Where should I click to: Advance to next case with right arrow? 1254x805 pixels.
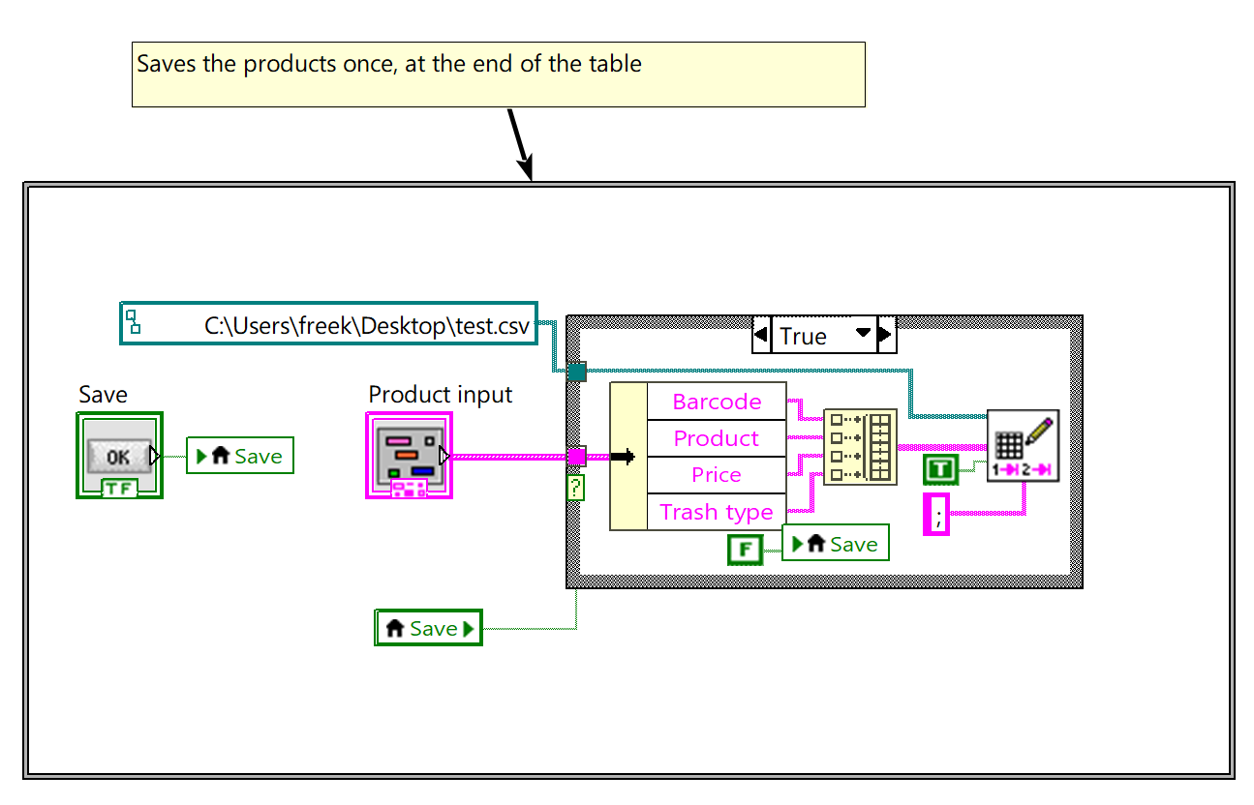(x=886, y=336)
